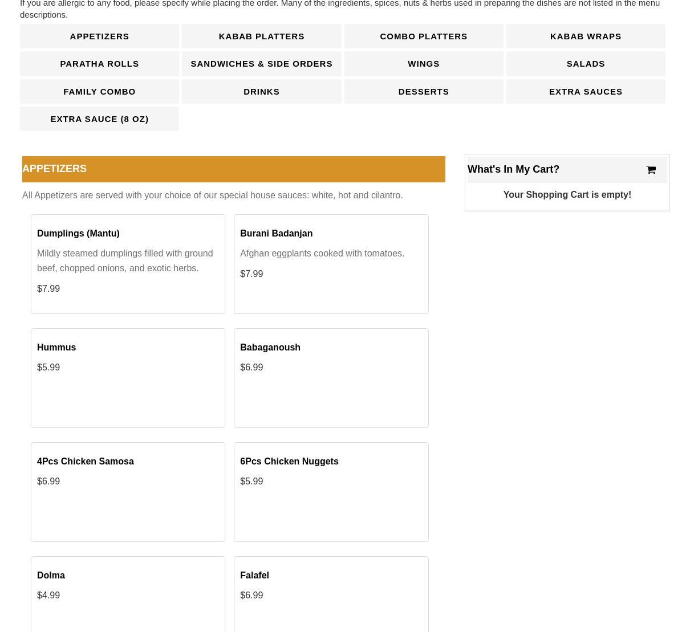Click the shopping cart icon
690x632 pixels.
651,170
